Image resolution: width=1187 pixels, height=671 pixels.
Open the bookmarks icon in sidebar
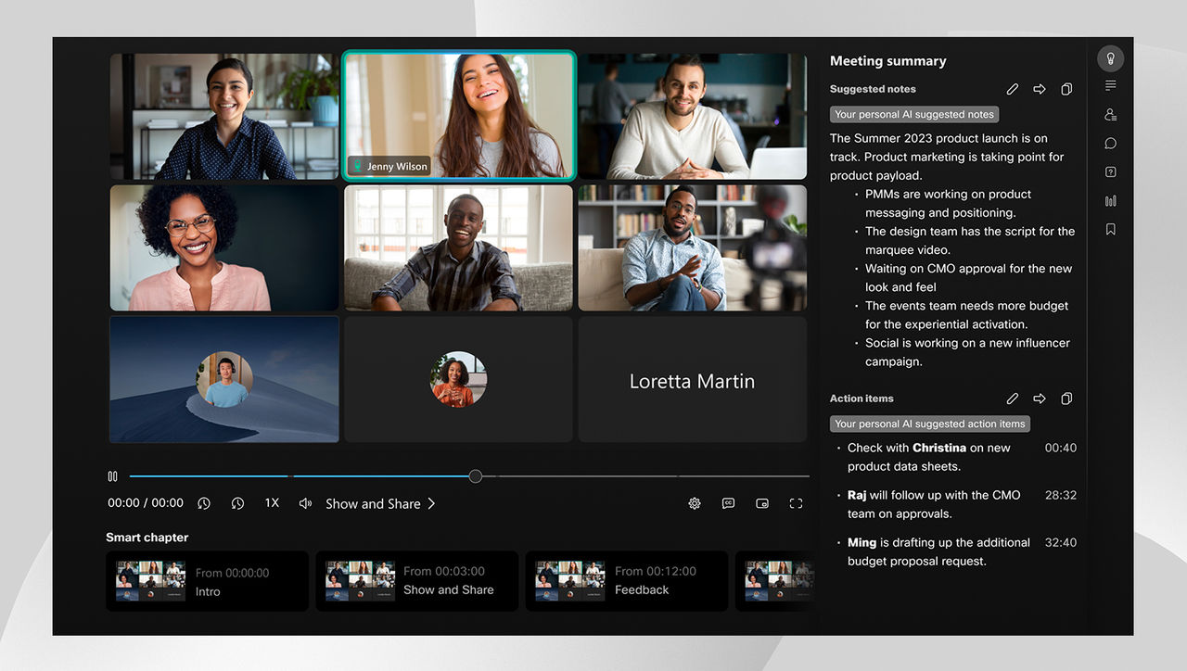1110,229
